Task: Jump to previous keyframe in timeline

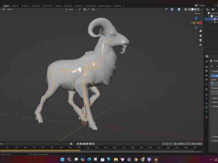Action: click(x=81, y=144)
